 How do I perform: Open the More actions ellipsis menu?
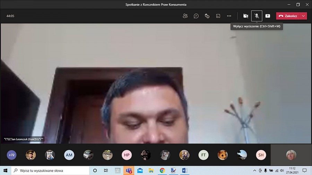(229, 16)
